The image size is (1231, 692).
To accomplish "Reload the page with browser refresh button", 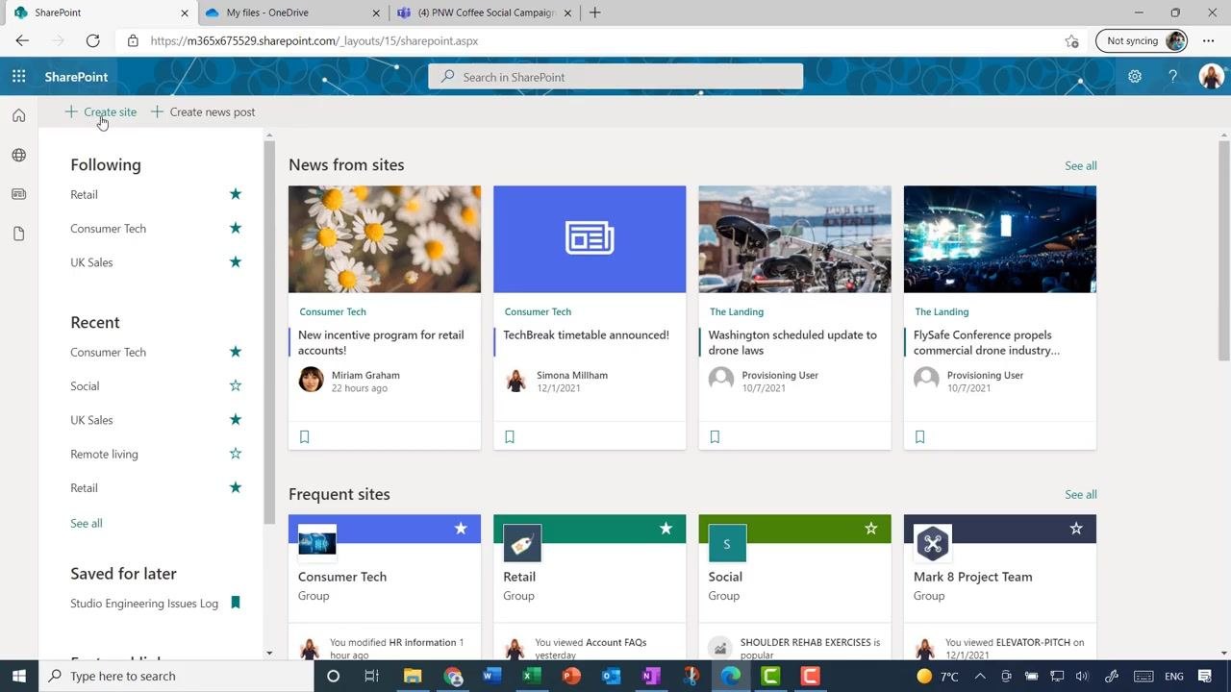I will [92, 40].
